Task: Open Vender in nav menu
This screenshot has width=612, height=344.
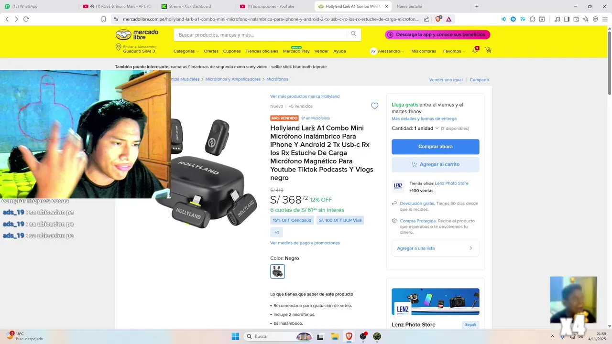Action: pos(321,51)
